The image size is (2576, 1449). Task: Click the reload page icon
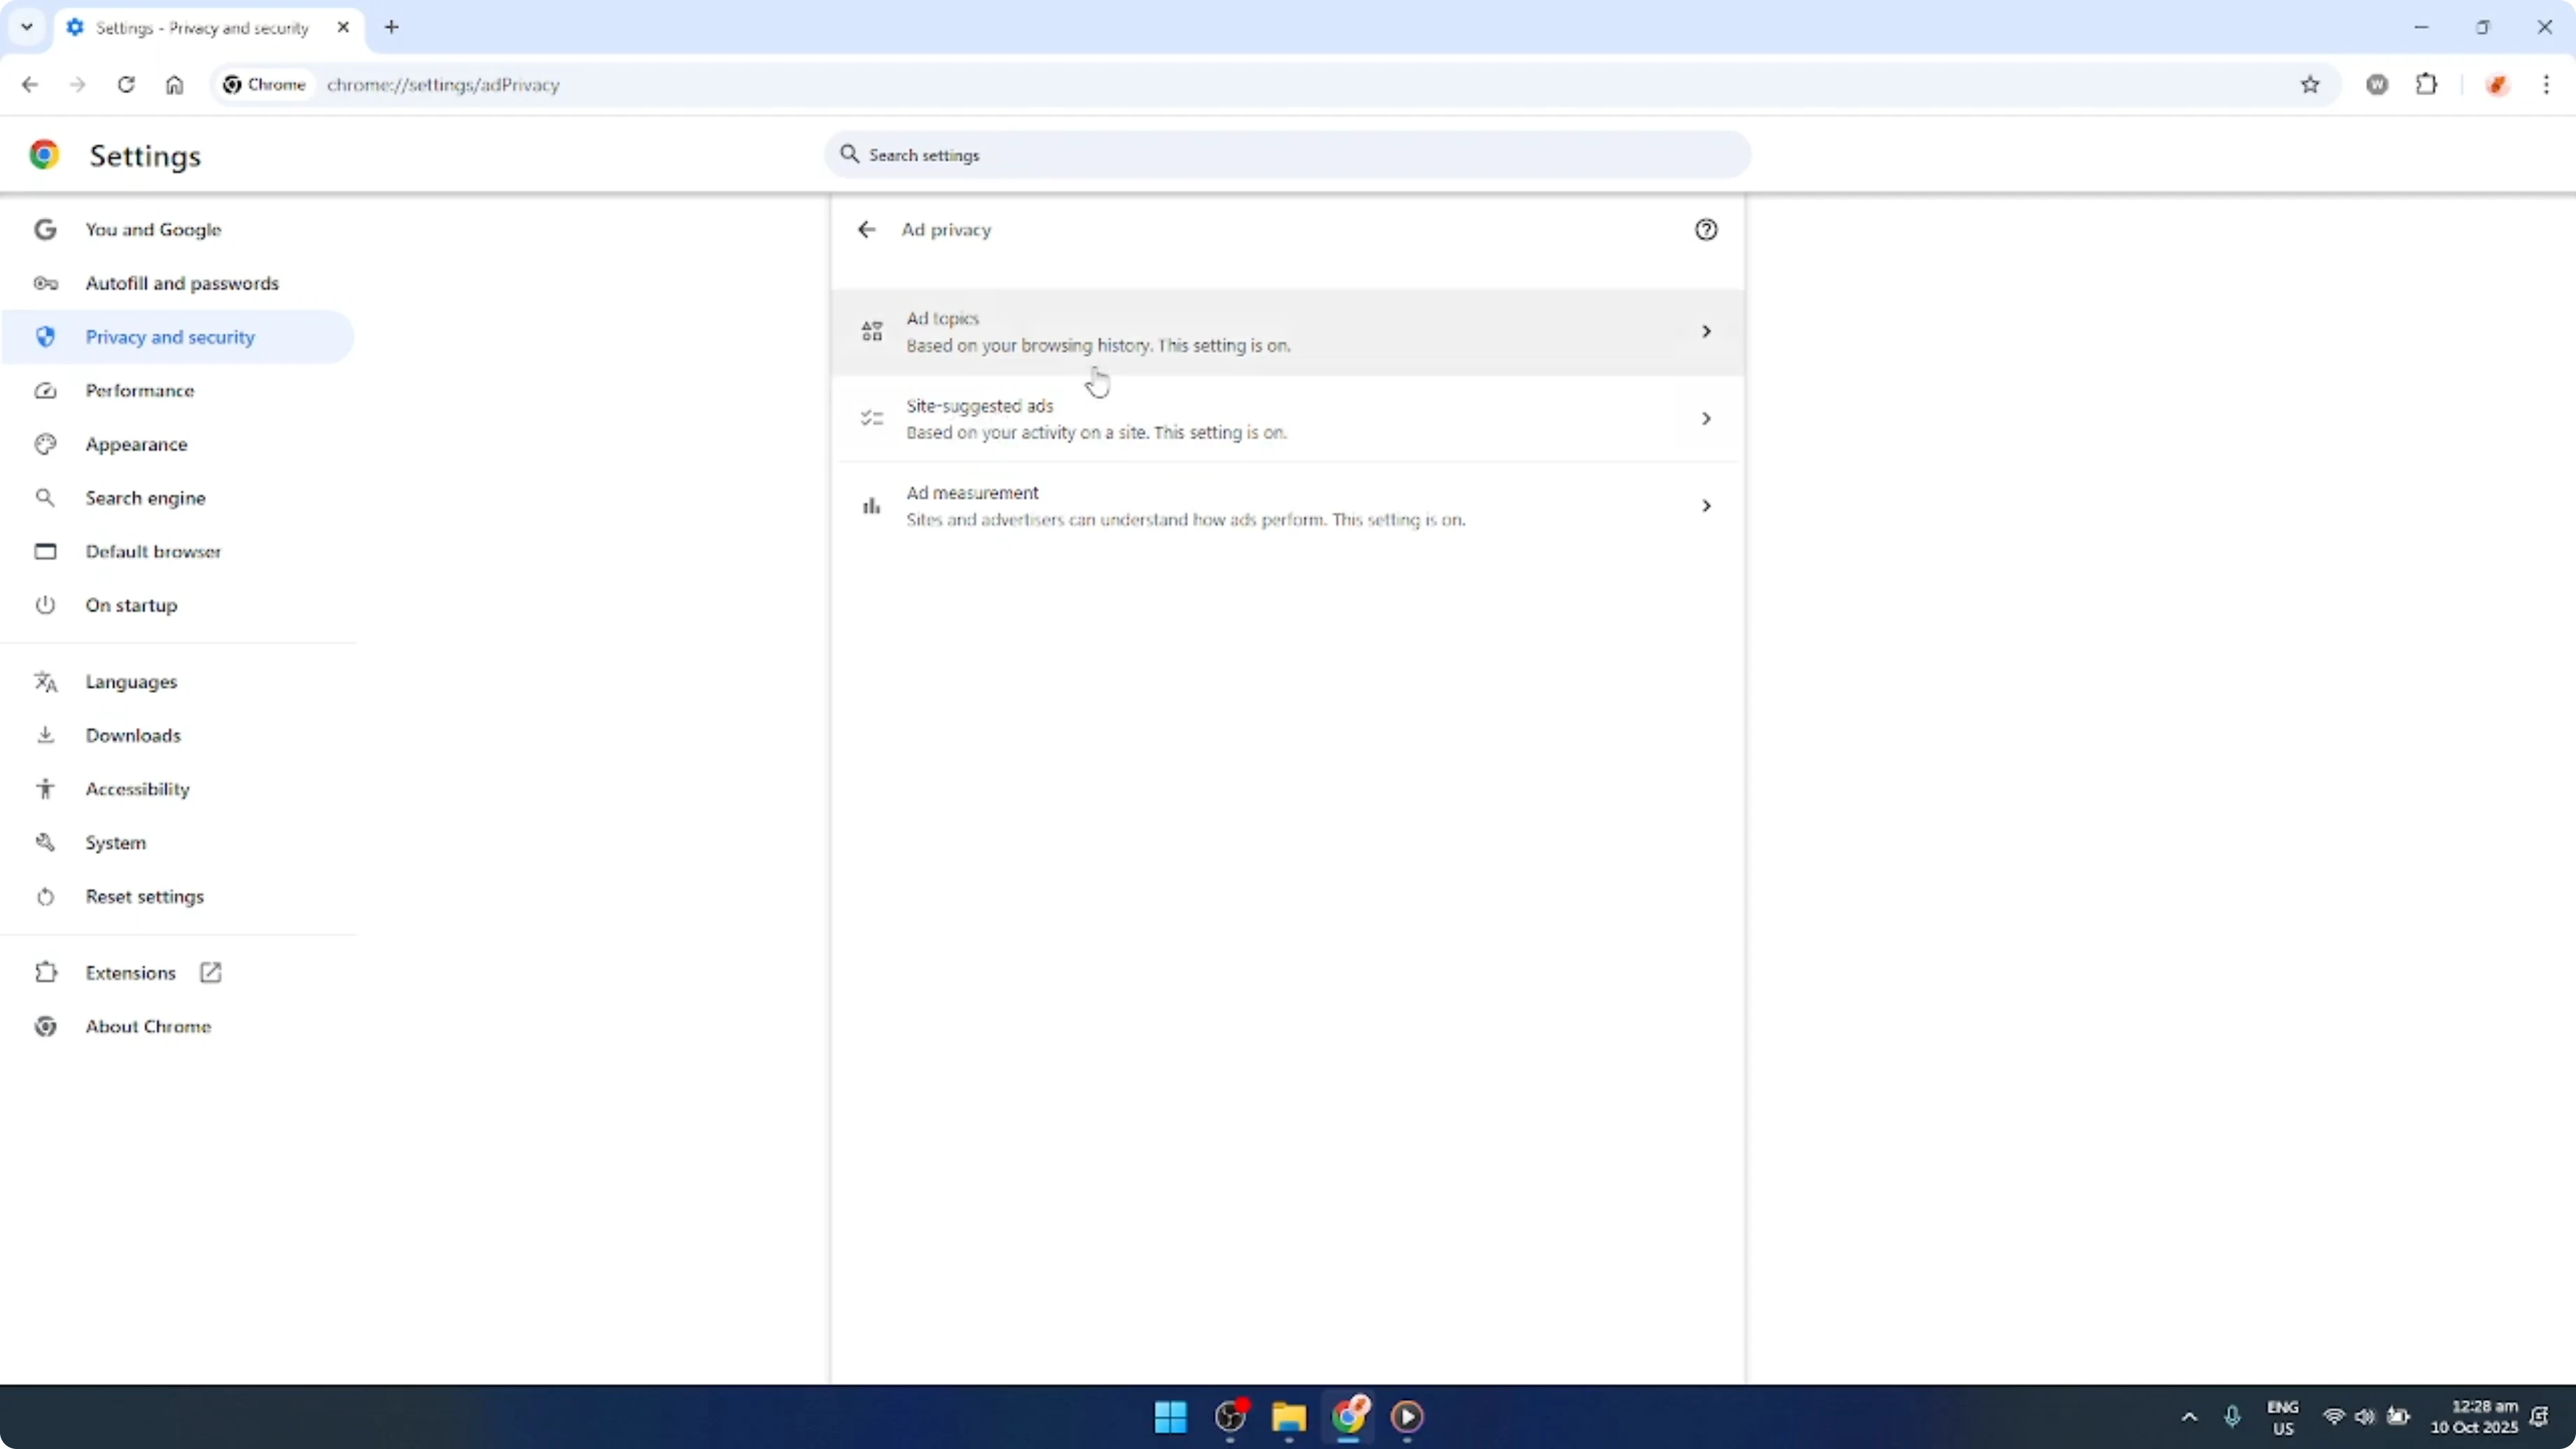126,85
